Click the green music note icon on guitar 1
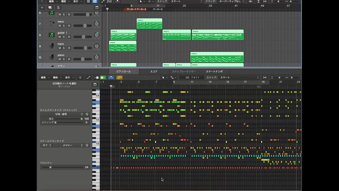Image resolution: width=339 pixels, height=191 pixels. pos(52,35)
